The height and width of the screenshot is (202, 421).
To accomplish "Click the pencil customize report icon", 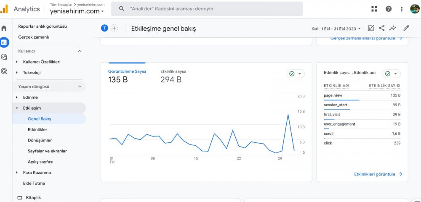I will (x=406, y=28).
